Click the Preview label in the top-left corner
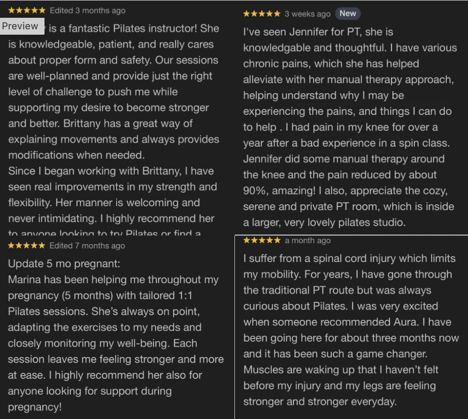468x419 pixels. [x=20, y=26]
